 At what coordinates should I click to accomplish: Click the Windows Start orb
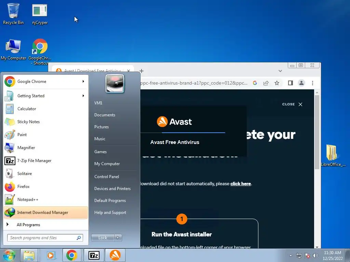pyautogui.click(x=9, y=255)
